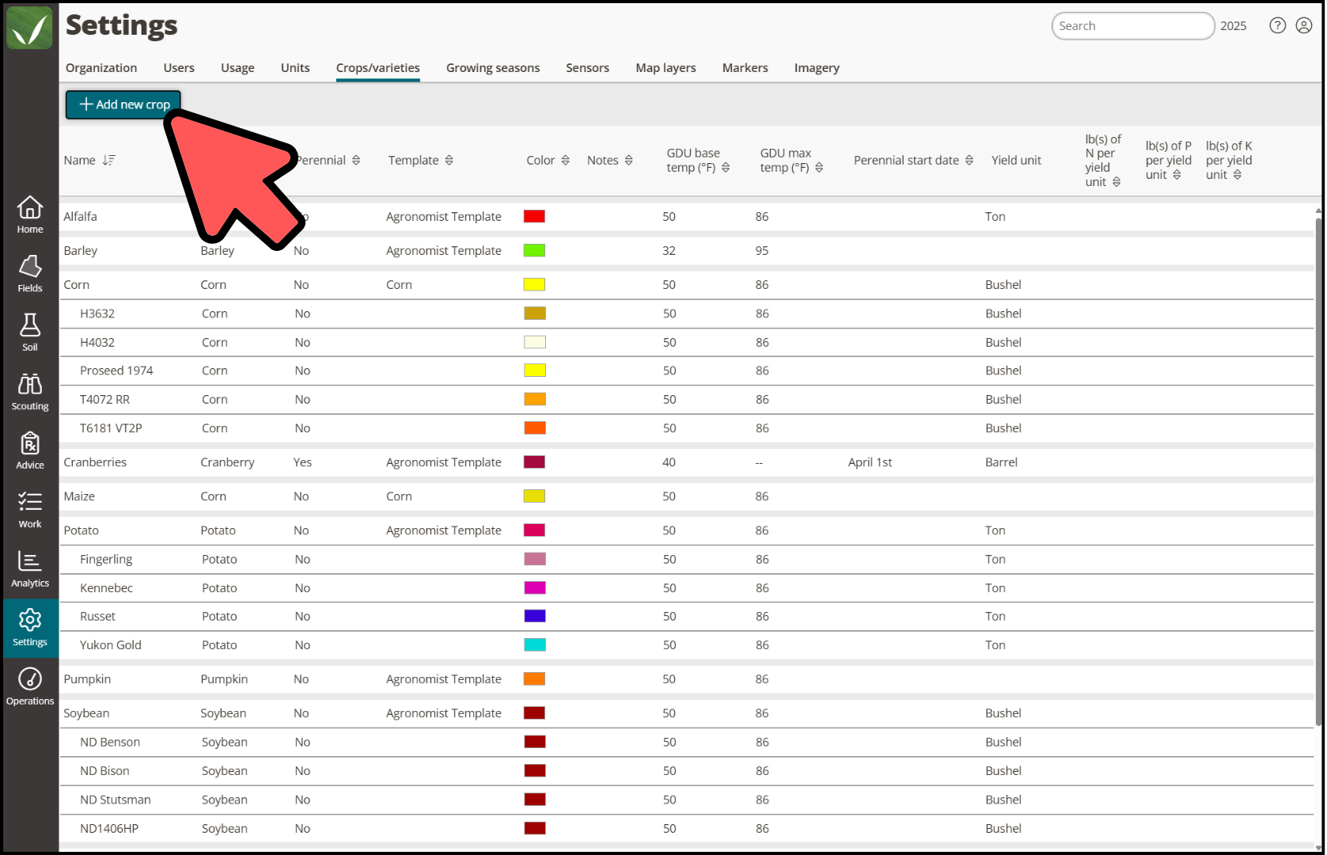Select the Kennebec potato variety
The height and width of the screenshot is (855, 1327).
point(106,588)
